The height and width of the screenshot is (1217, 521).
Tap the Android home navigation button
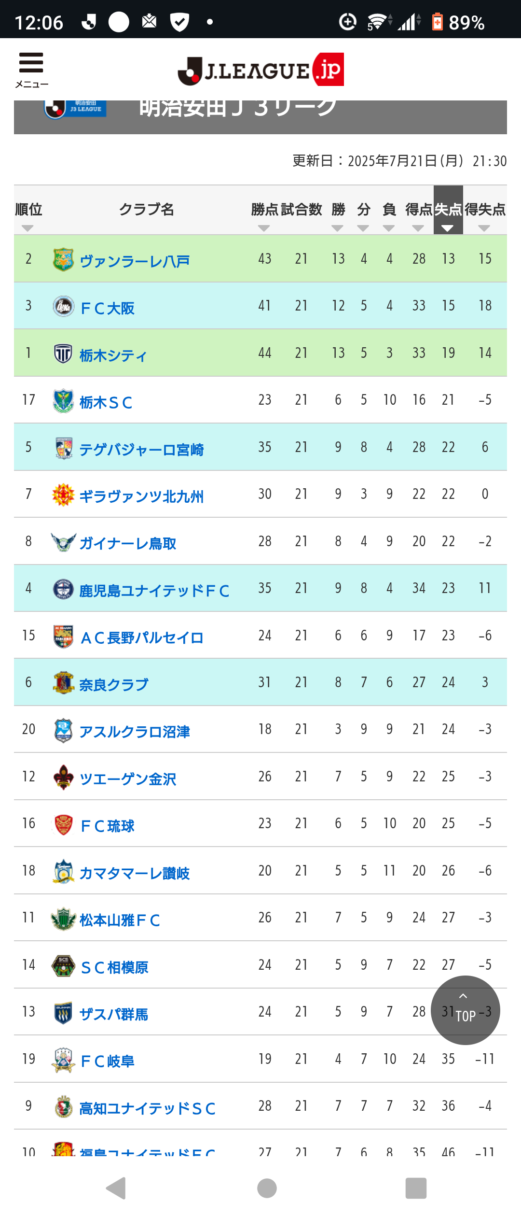pyautogui.click(x=267, y=1188)
